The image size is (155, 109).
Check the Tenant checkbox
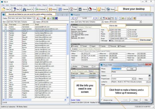point(81,46)
